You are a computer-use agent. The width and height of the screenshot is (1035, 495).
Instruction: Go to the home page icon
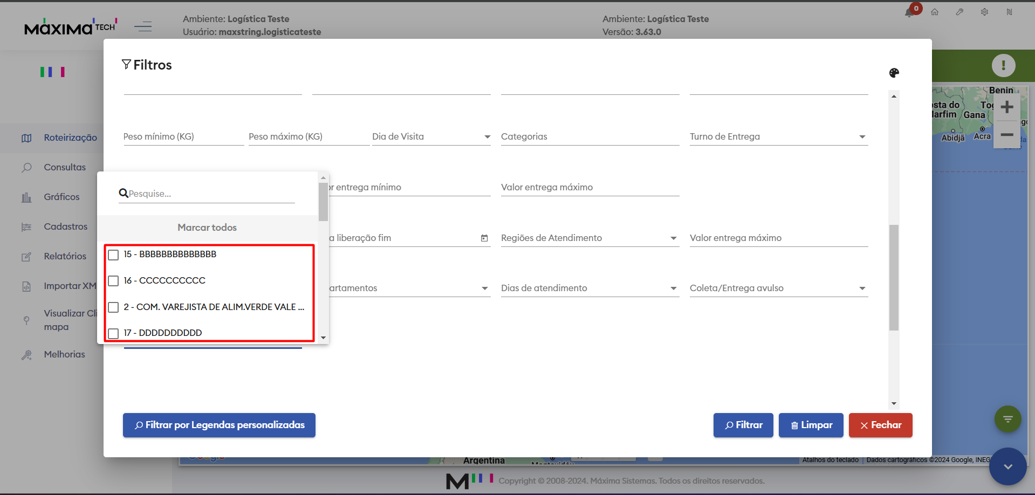point(935,12)
